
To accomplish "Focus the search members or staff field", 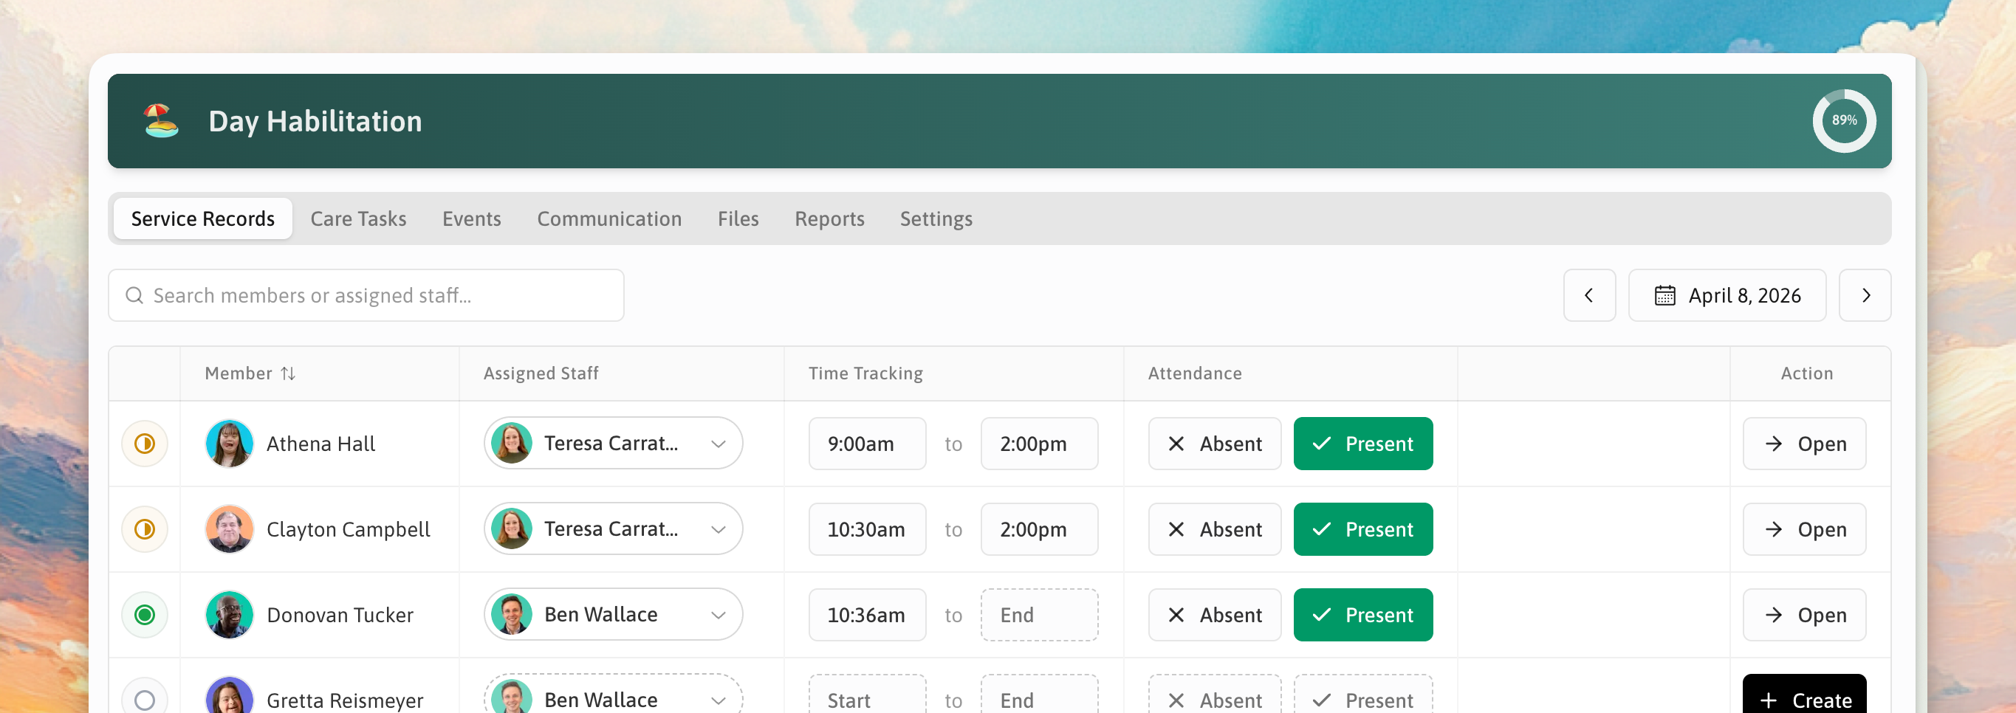I will pyautogui.click(x=366, y=295).
